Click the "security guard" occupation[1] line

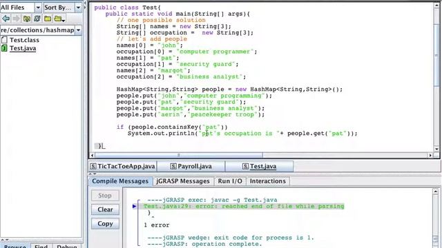177,64
